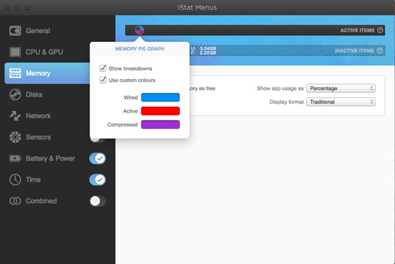
Task: Open the Combined section
Action: tap(41, 201)
